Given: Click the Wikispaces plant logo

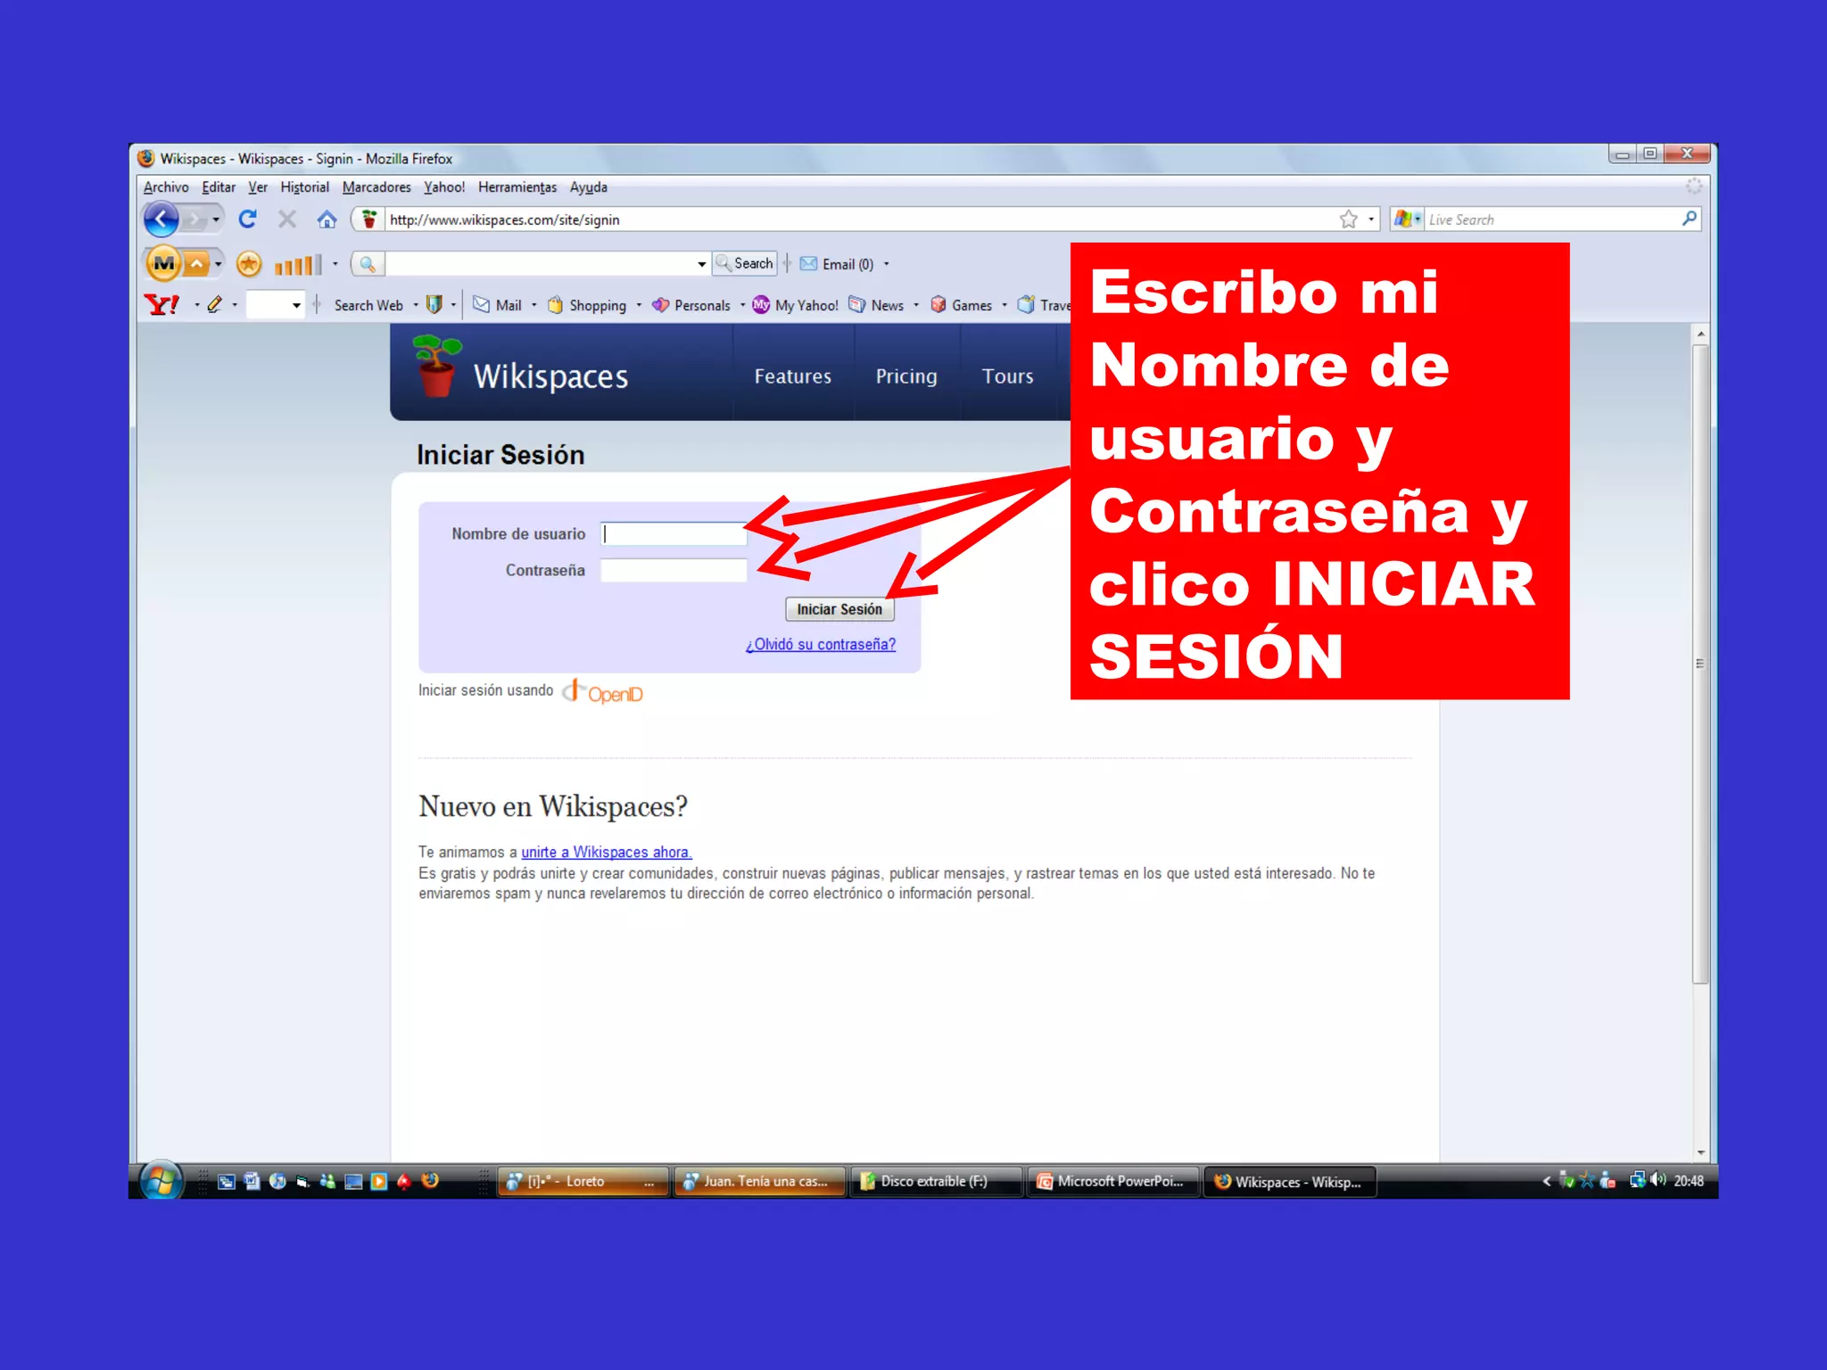Looking at the screenshot, I should 436,366.
